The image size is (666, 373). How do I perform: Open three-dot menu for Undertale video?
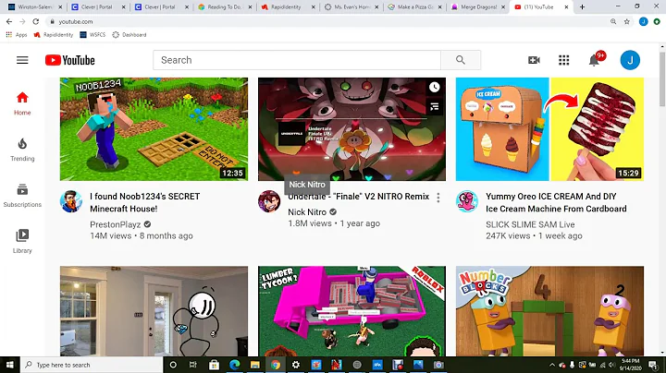[x=438, y=198]
